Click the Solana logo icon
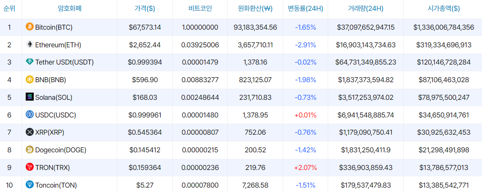 click(29, 97)
